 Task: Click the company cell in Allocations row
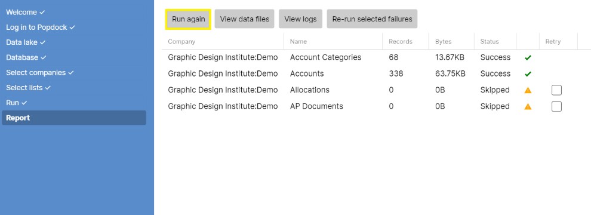click(223, 90)
